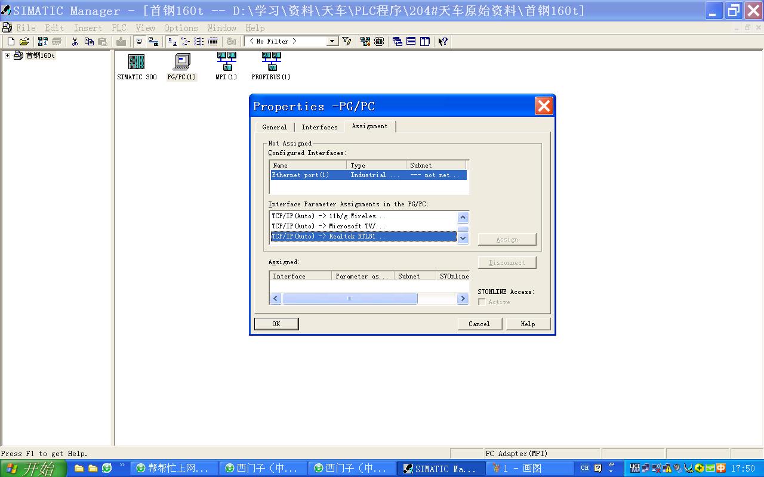Open the Configure Network icon
764x477 pixels.
click(365, 42)
